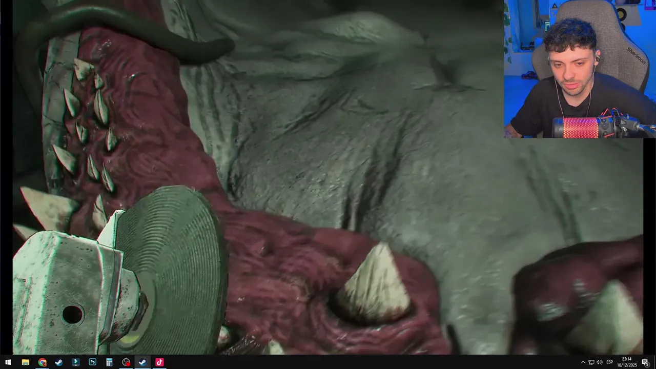
Task: Open the notification center with 5 alerts
Action: [645, 362]
